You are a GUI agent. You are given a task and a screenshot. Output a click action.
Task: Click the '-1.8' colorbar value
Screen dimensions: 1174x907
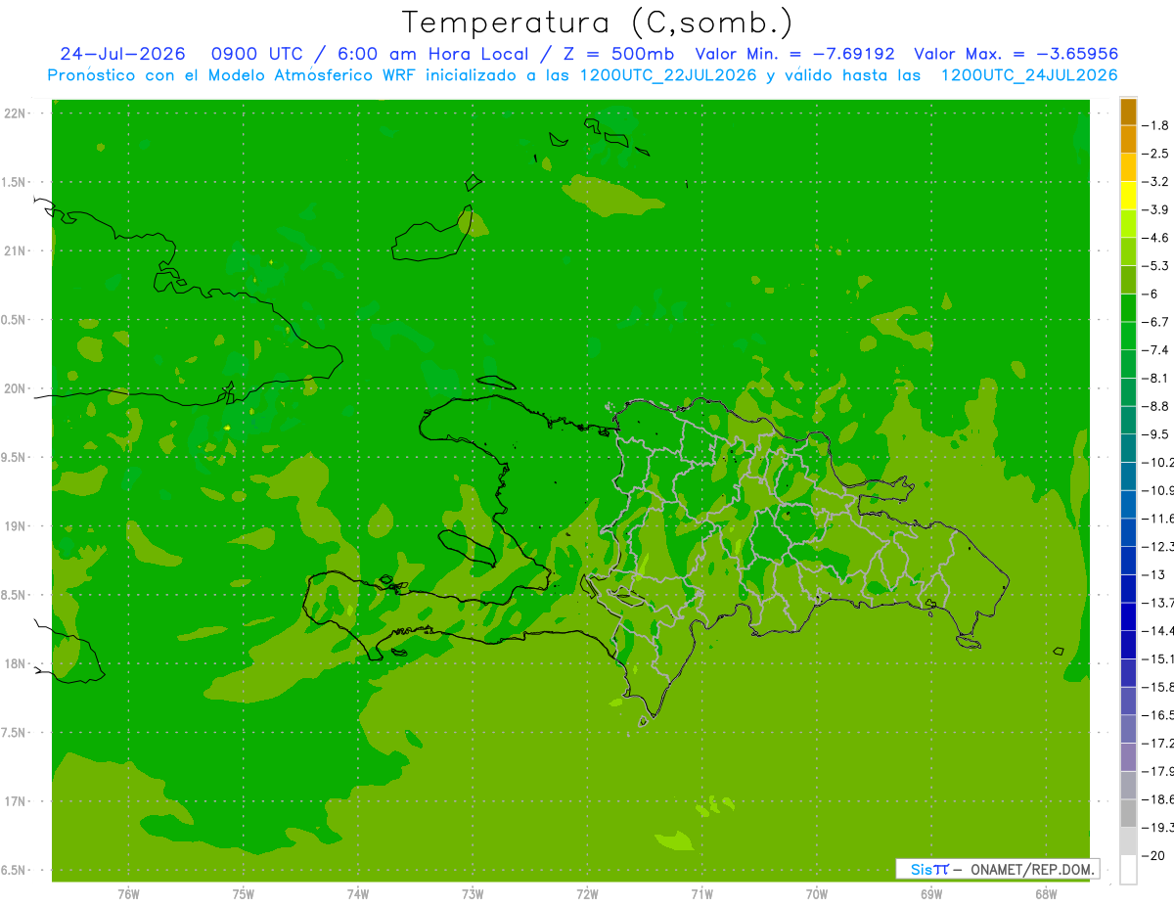[1155, 125]
